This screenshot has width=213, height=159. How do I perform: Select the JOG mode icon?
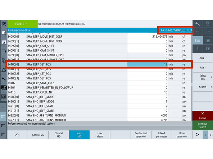coord(208,24)
